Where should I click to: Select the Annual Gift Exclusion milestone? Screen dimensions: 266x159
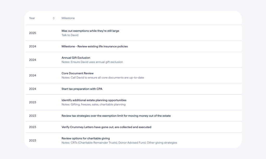[76, 58]
